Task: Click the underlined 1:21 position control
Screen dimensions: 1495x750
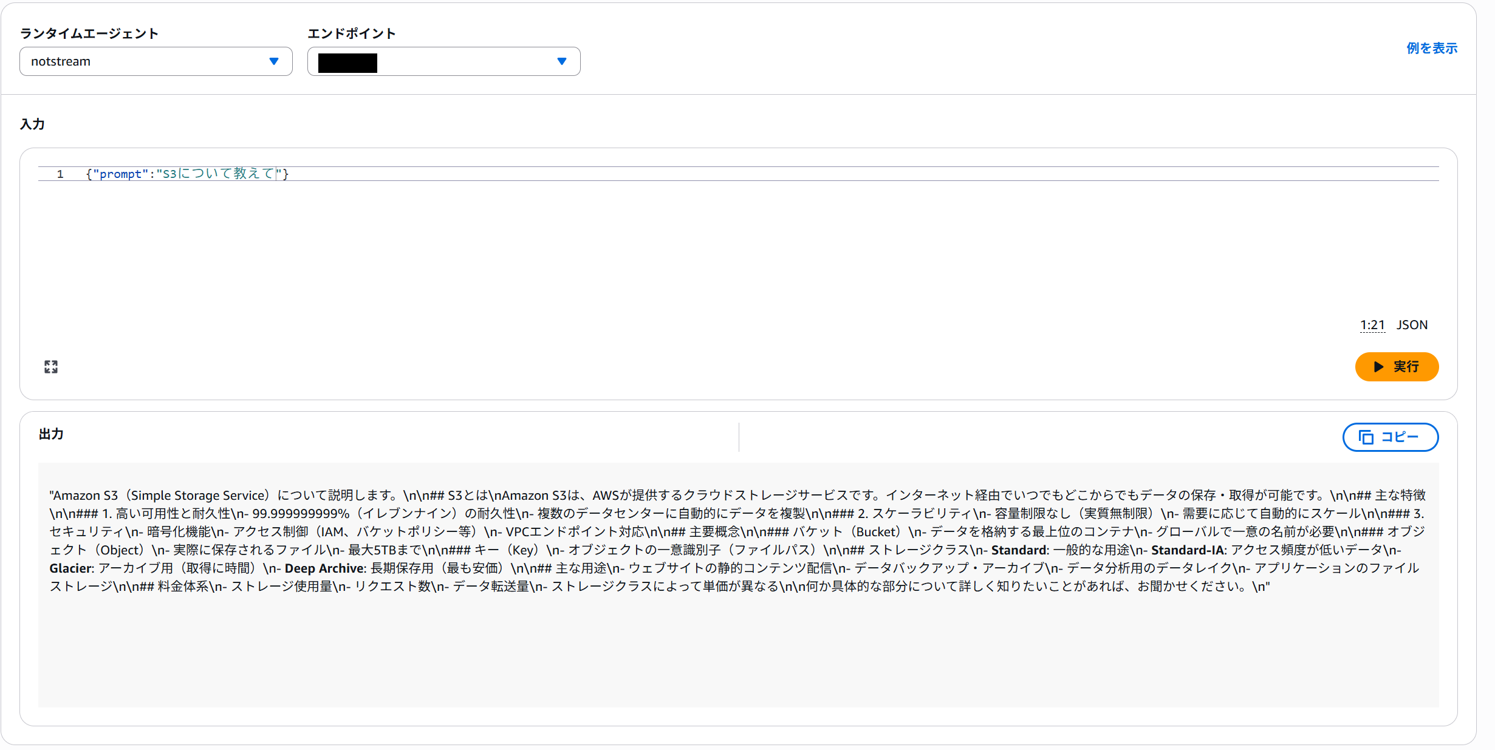Action: click(x=1372, y=325)
